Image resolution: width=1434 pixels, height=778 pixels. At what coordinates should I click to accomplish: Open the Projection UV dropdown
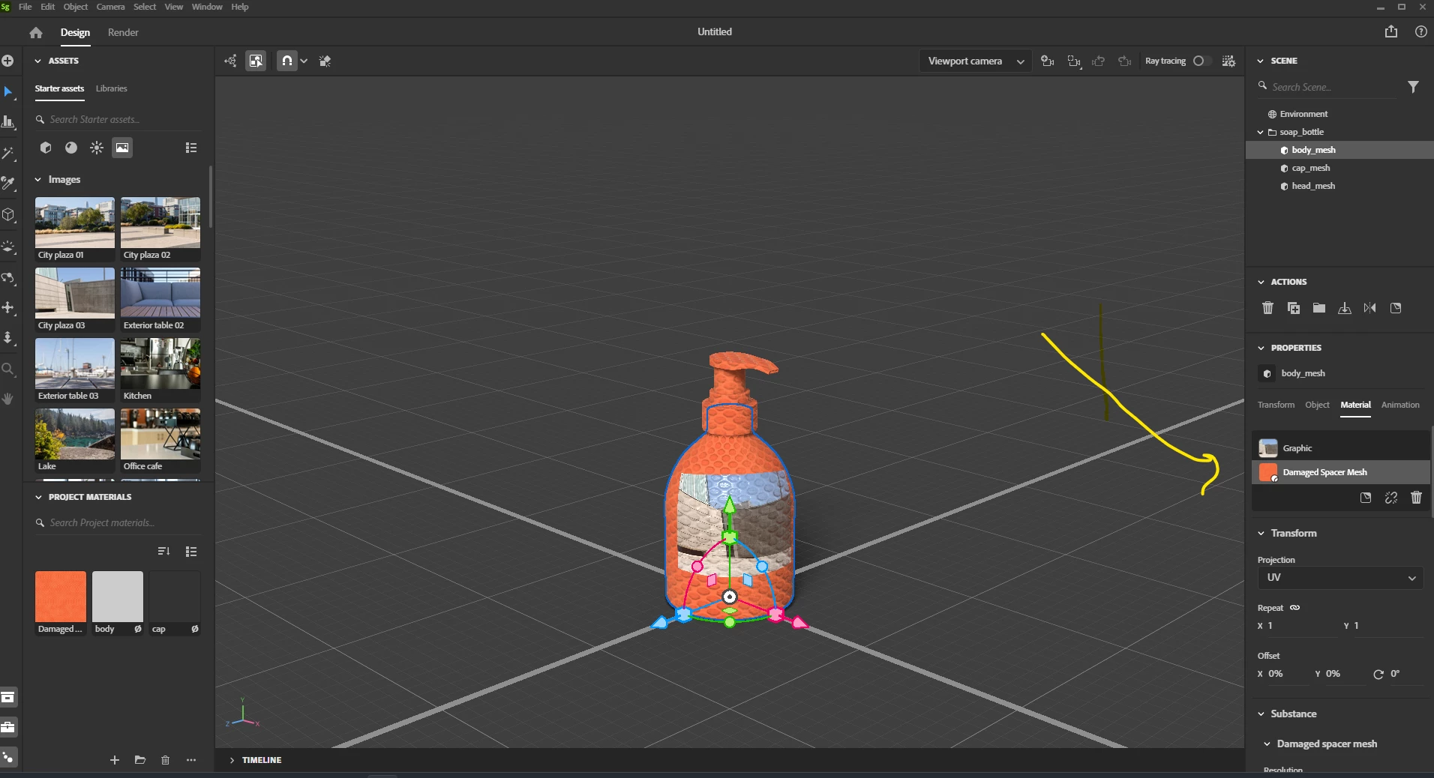pyautogui.click(x=1340, y=578)
